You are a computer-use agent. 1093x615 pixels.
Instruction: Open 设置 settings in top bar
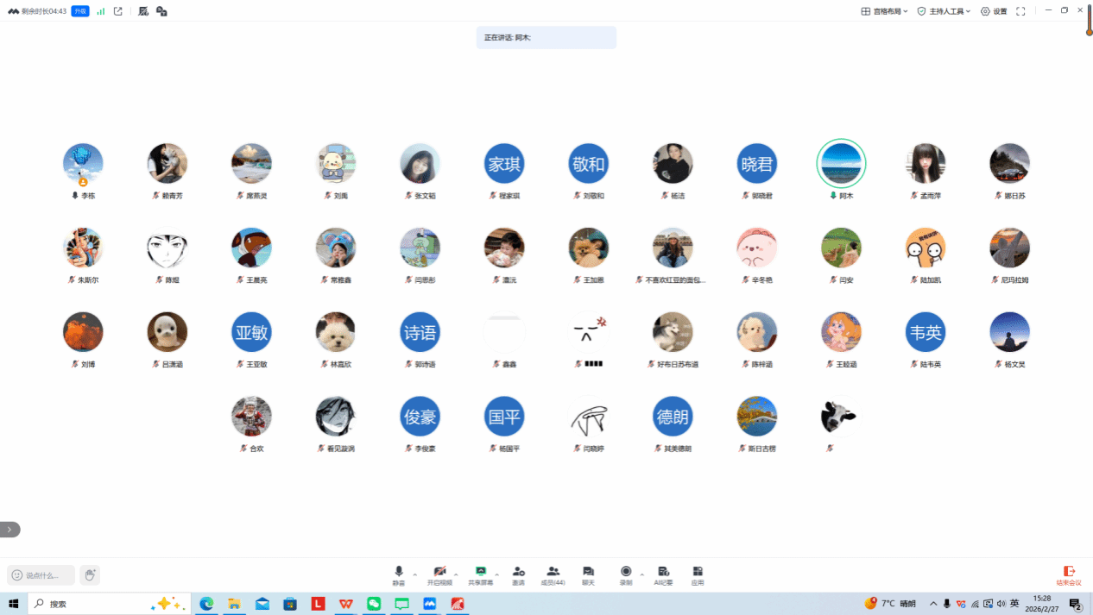pyautogui.click(x=994, y=11)
